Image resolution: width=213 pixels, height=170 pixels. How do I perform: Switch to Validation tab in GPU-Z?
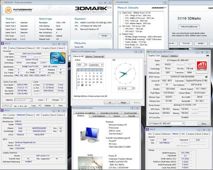coord(174,56)
